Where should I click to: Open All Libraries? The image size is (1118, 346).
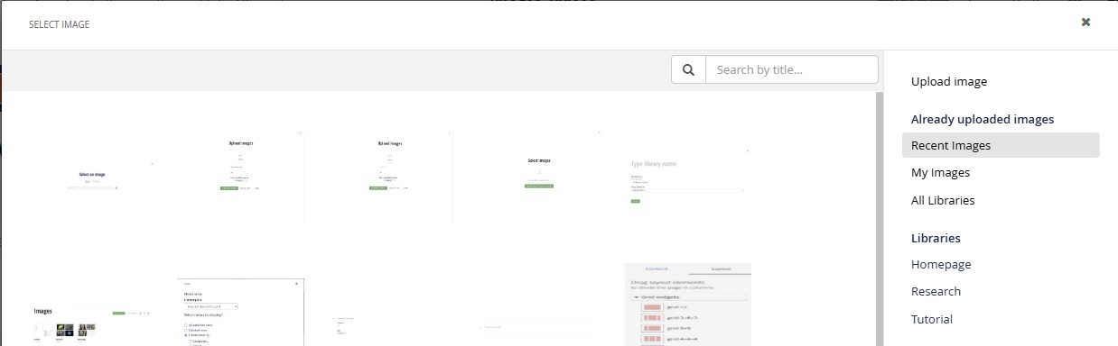[x=943, y=201]
